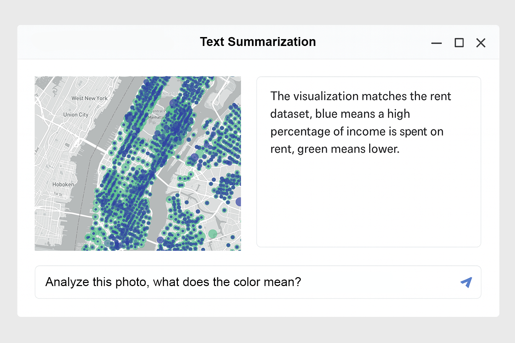515x343 pixels.
Task: Send the message with the paper-plane icon
Action: click(466, 282)
